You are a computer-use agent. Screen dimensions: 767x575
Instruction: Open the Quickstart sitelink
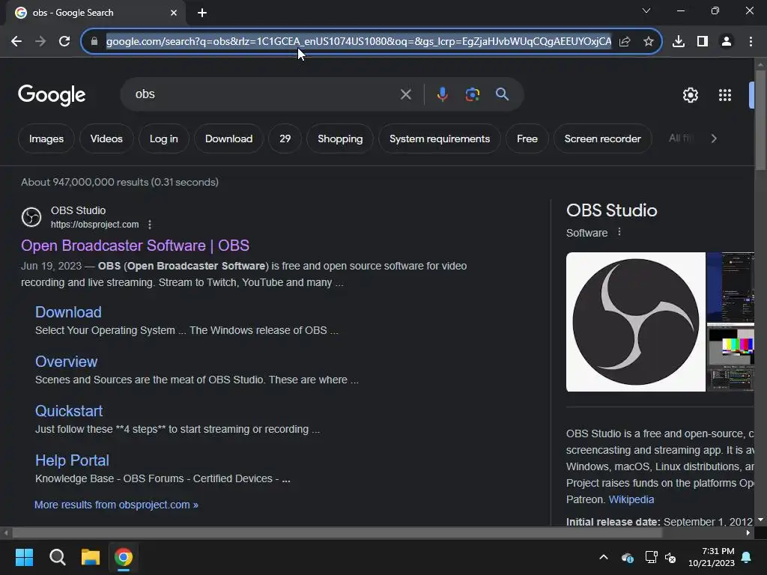[x=69, y=411]
